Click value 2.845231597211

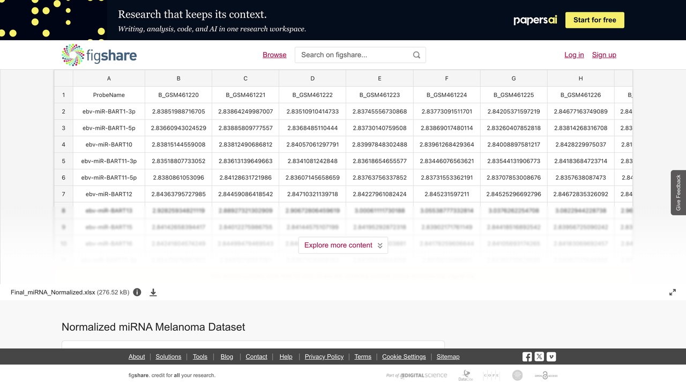coord(446,194)
